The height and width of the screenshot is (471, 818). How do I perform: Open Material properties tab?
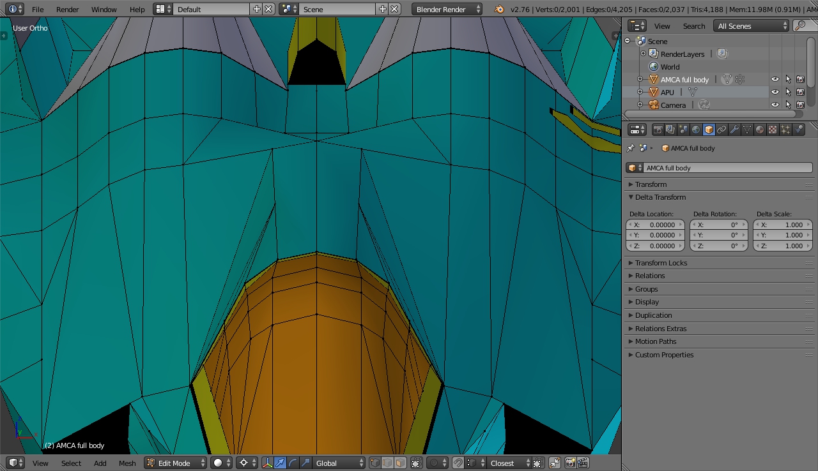(760, 130)
